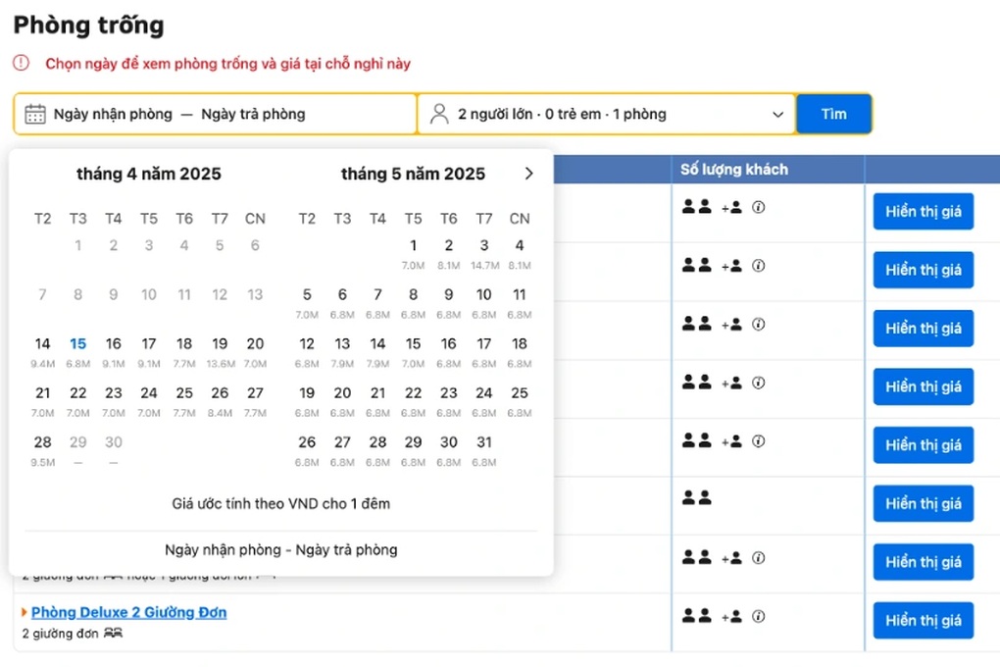Select 28 April priced at 9.5M

[43, 442]
